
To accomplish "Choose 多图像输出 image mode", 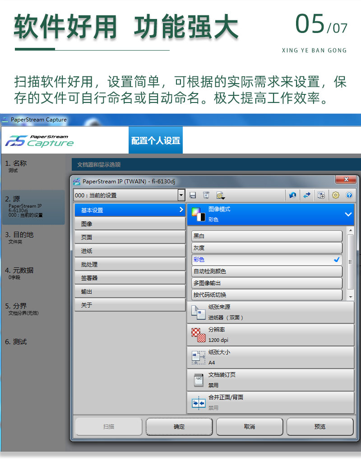I will 267,283.
